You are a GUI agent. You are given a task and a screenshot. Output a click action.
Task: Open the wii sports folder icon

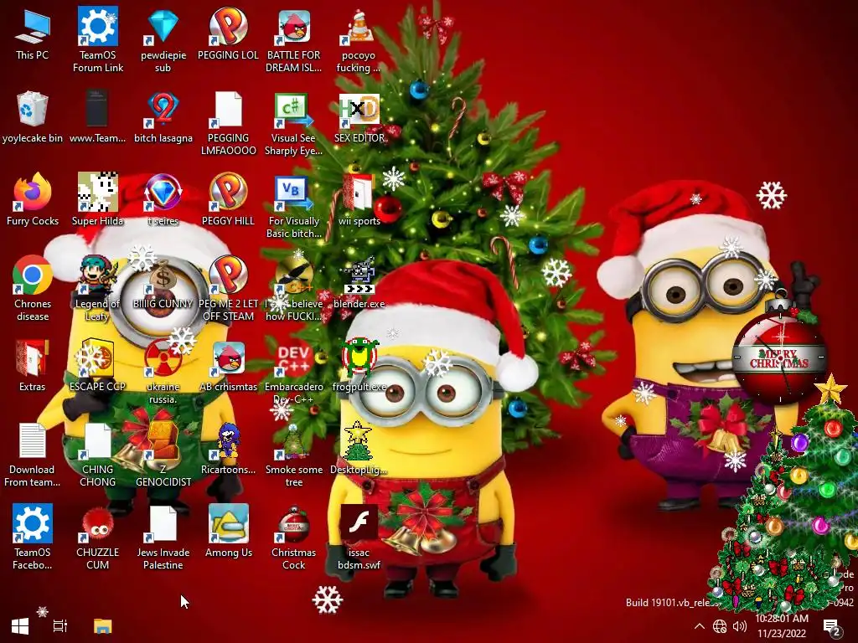point(359,199)
